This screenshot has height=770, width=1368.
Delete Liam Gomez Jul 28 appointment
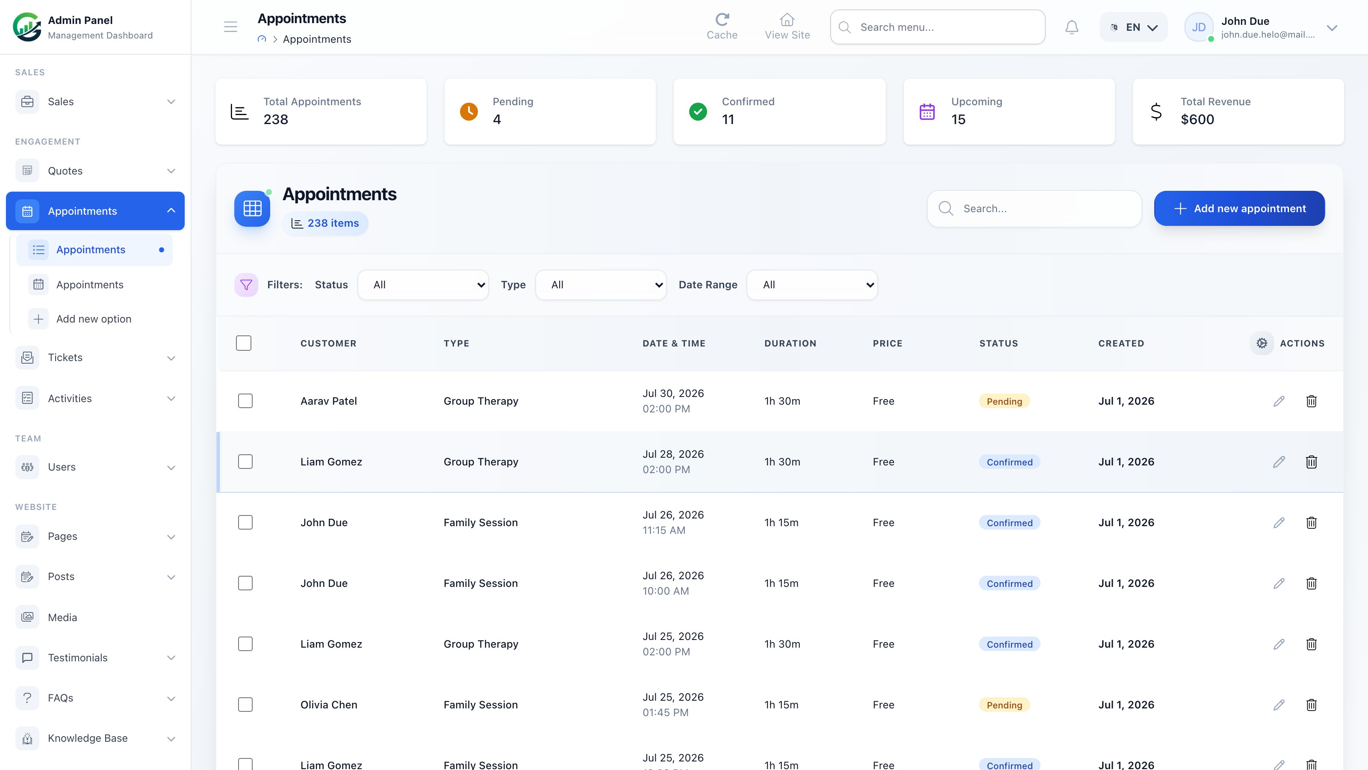click(1311, 462)
